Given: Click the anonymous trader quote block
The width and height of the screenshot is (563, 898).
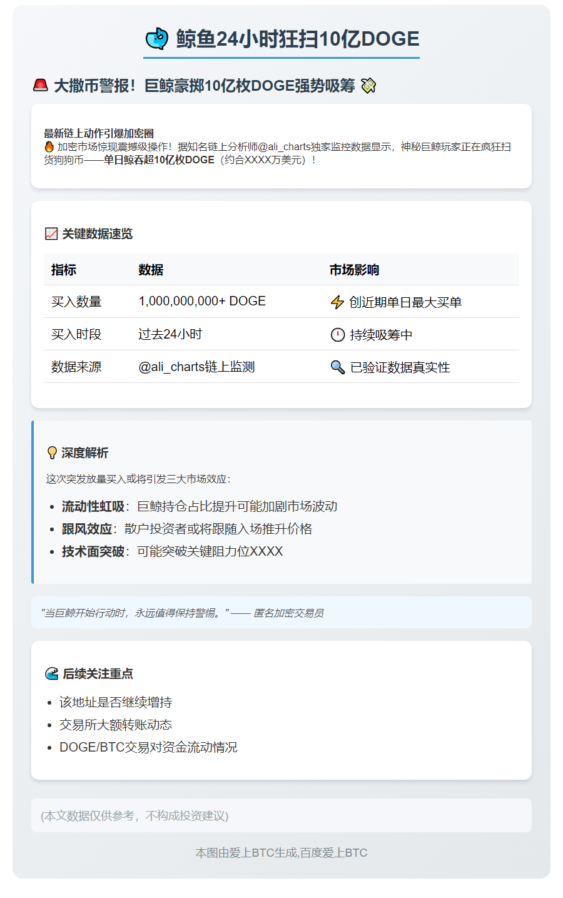Looking at the screenshot, I should point(281,613).
